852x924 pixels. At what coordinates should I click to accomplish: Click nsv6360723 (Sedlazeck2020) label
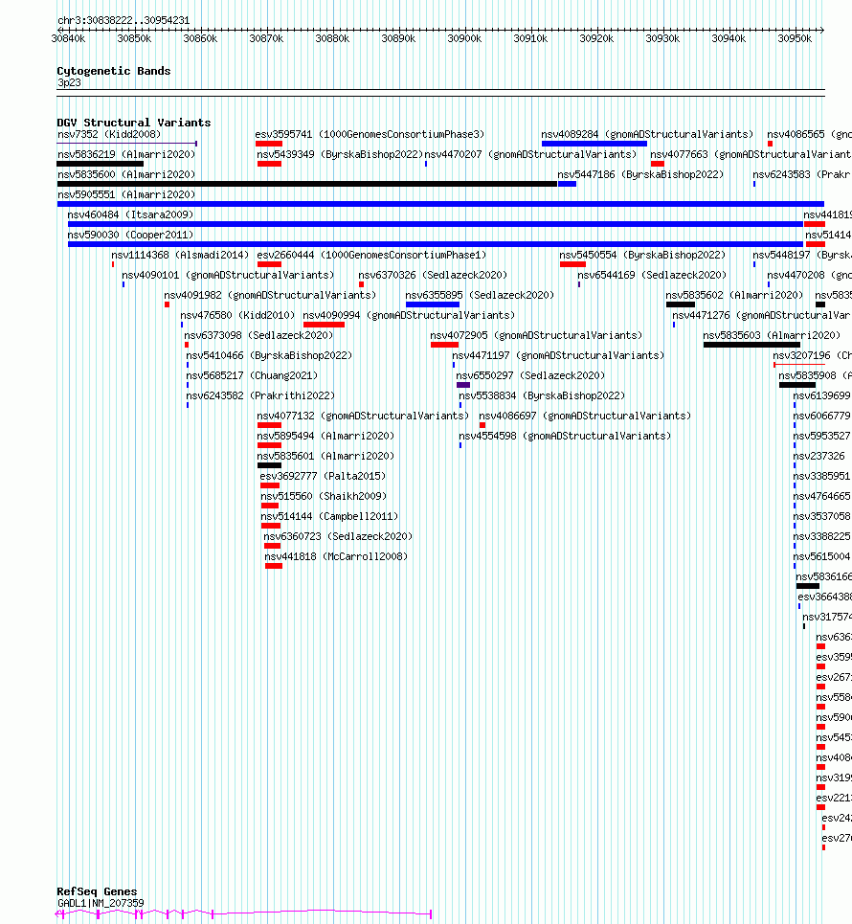tap(338, 537)
